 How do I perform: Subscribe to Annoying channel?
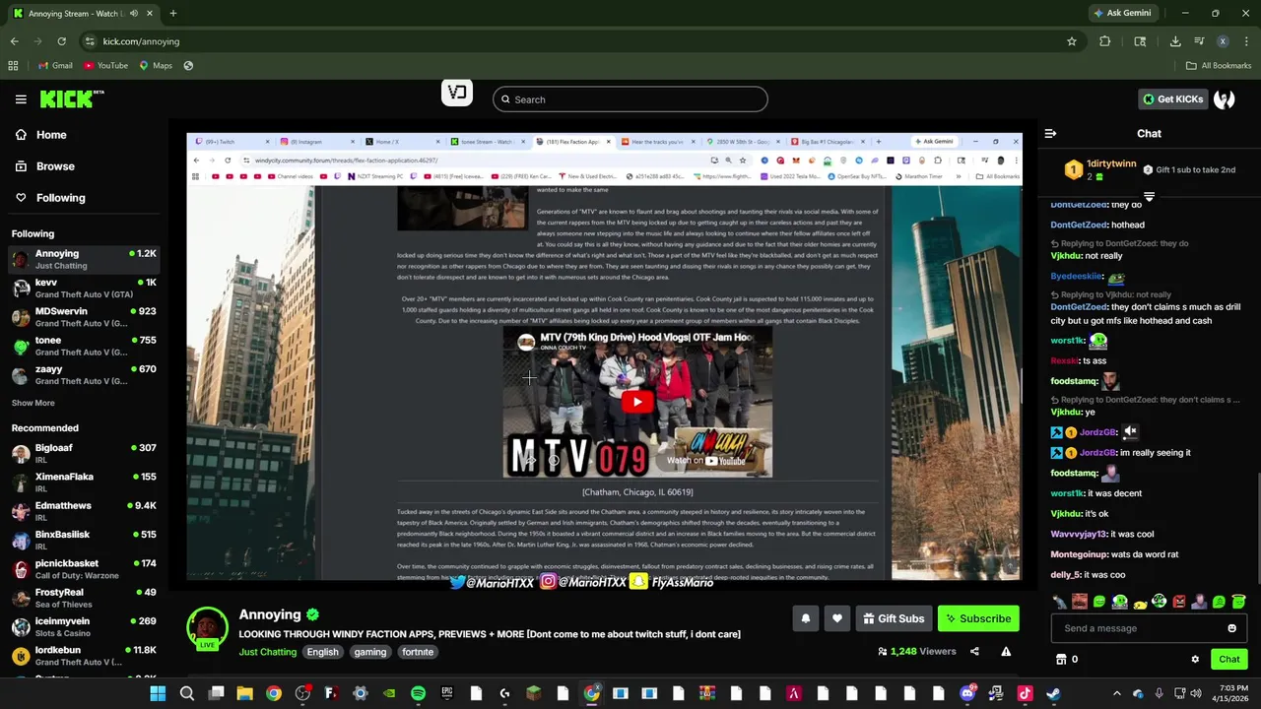tap(978, 618)
